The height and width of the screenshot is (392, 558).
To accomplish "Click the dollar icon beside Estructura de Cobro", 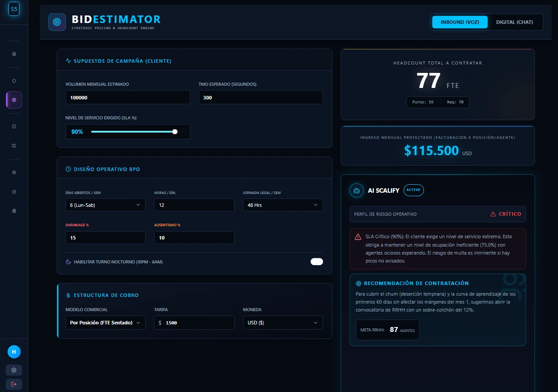I will pos(68,295).
